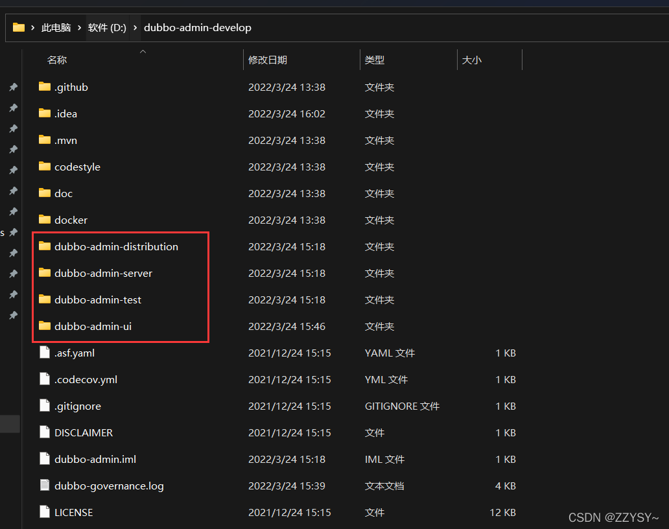Click the dubbo-admin-server folder icon
Screen dimensions: 669x529
pos(44,273)
